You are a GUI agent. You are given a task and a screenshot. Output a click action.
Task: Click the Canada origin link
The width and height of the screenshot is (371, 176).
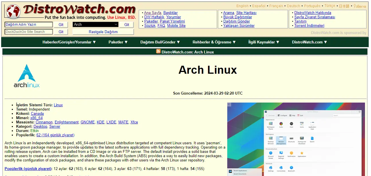pos(37,114)
